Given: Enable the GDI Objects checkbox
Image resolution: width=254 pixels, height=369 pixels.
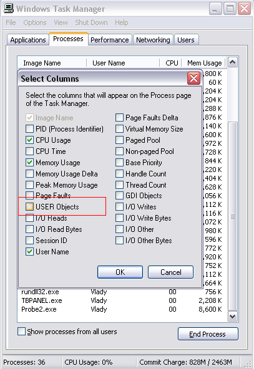Looking at the screenshot, I should (x=119, y=196).
